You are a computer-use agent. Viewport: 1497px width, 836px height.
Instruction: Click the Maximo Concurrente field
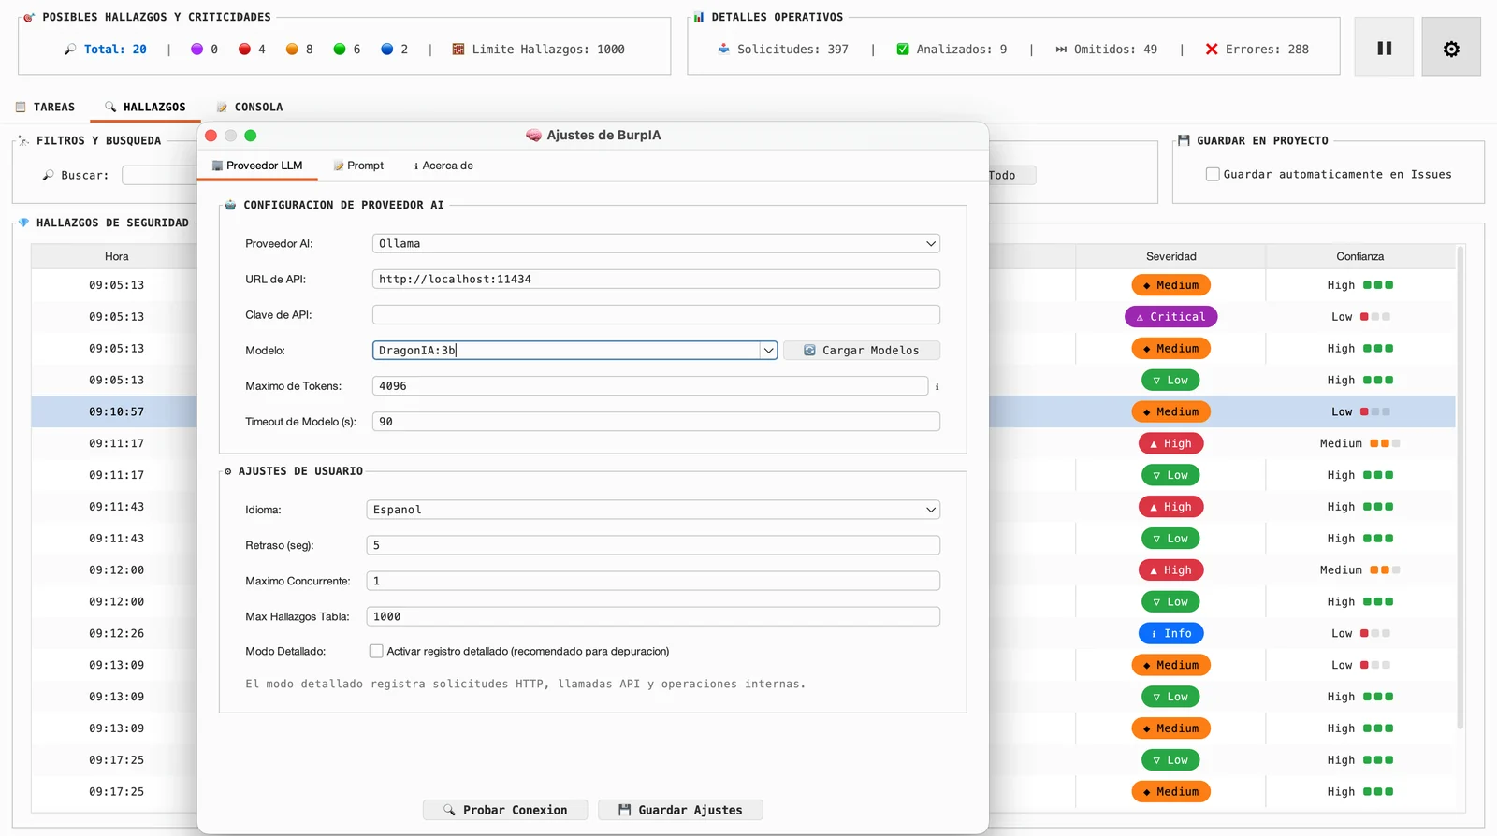[x=653, y=581]
